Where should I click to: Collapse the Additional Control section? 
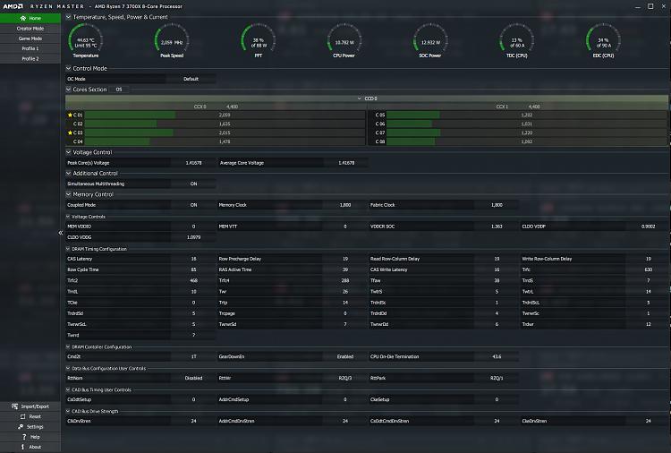[x=69, y=173]
